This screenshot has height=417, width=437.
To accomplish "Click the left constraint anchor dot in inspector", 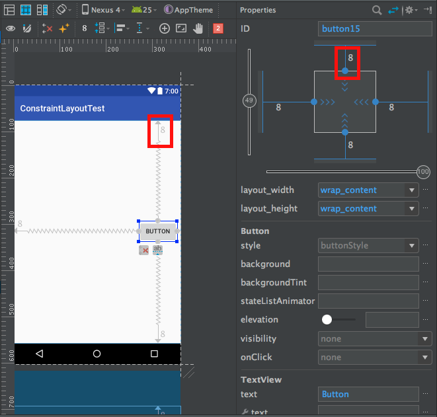I will [x=314, y=102].
